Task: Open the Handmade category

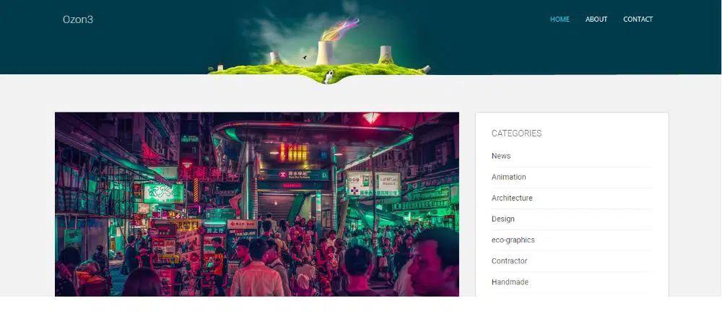Action: point(510,282)
